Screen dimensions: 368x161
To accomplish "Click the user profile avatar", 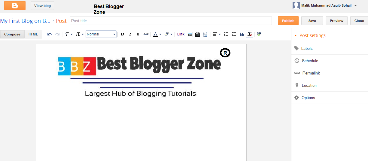I will 296,5.
